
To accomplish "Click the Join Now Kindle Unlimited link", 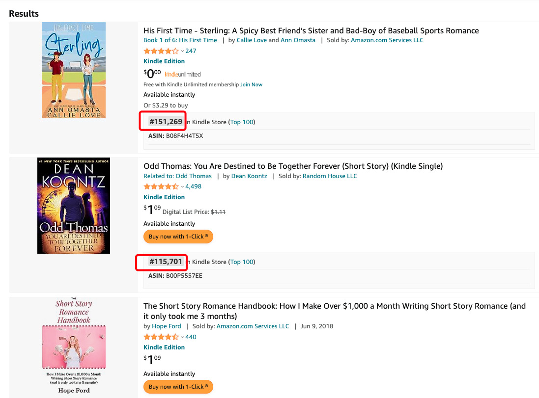I will pos(251,84).
